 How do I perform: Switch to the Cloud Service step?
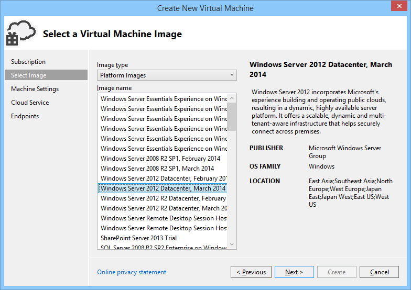pyautogui.click(x=30, y=103)
